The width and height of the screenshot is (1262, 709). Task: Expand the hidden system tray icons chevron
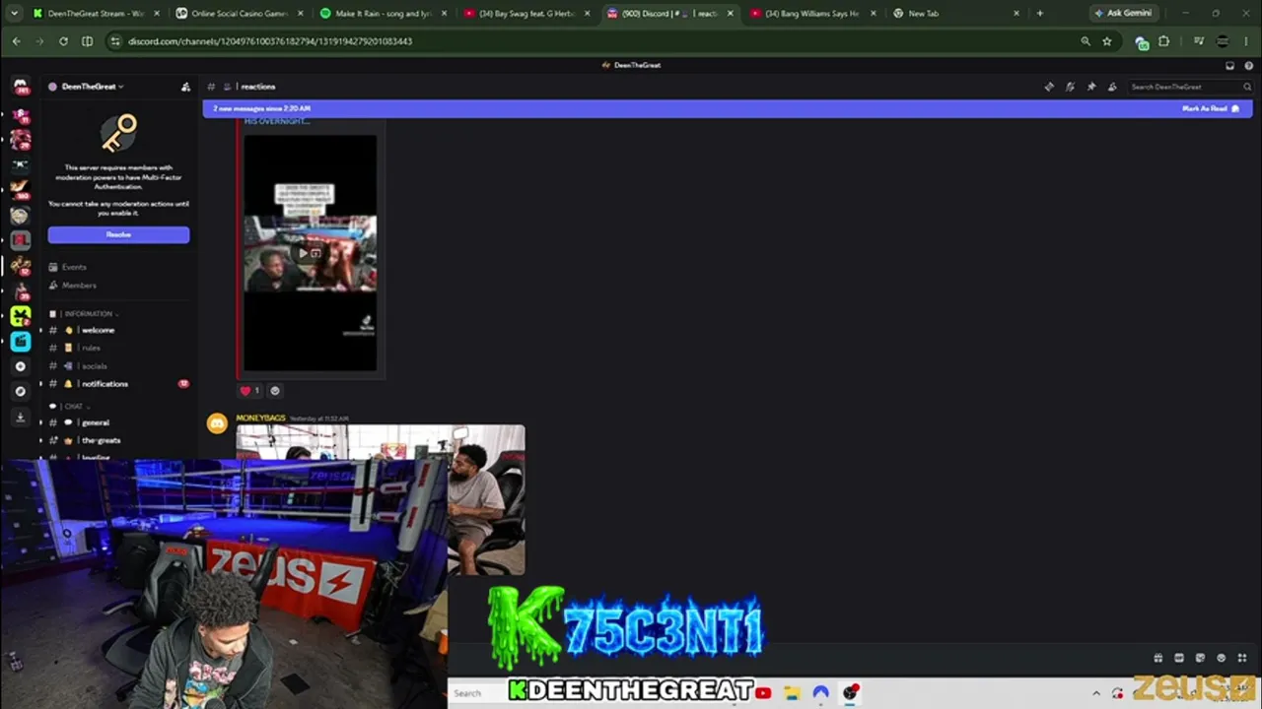pyautogui.click(x=1096, y=693)
